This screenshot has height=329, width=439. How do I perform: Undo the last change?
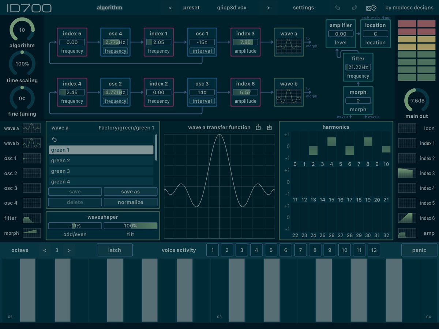[x=337, y=7]
